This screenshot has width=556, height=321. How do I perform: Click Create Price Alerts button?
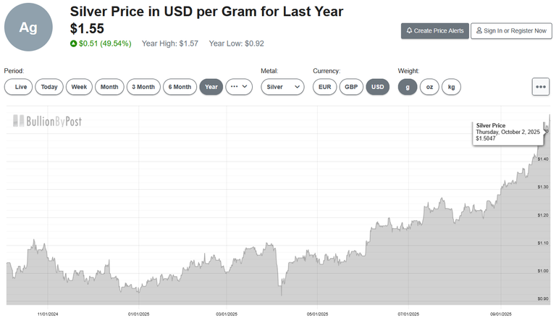[434, 31]
